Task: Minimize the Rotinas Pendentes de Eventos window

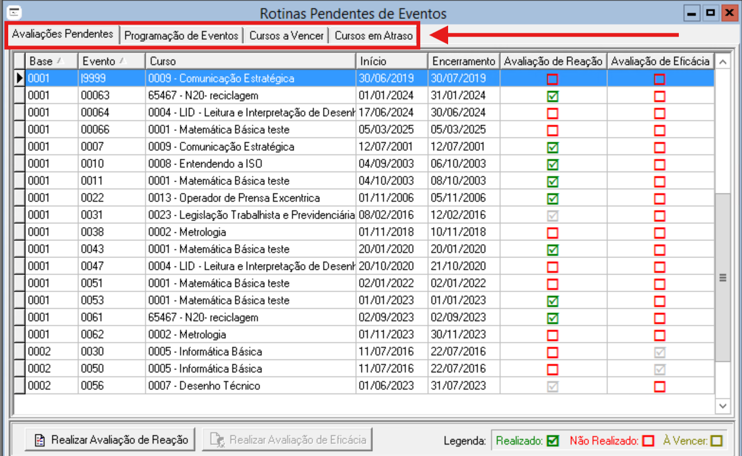Action: coord(693,12)
